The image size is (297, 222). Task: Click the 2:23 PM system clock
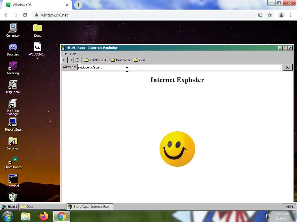(282, 217)
